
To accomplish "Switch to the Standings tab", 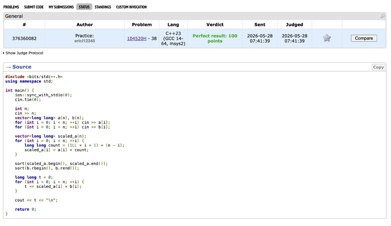I will tap(103, 7).
